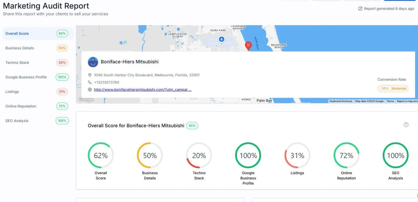The width and height of the screenshot is (418, 202).
Task: Click the phone number +13213073780
Action: [x=107, y=82]
